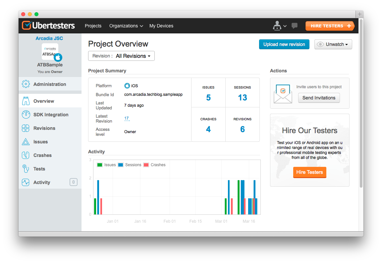Expand the Organizations menu
382x263 pixels.
tap(126, 26)
